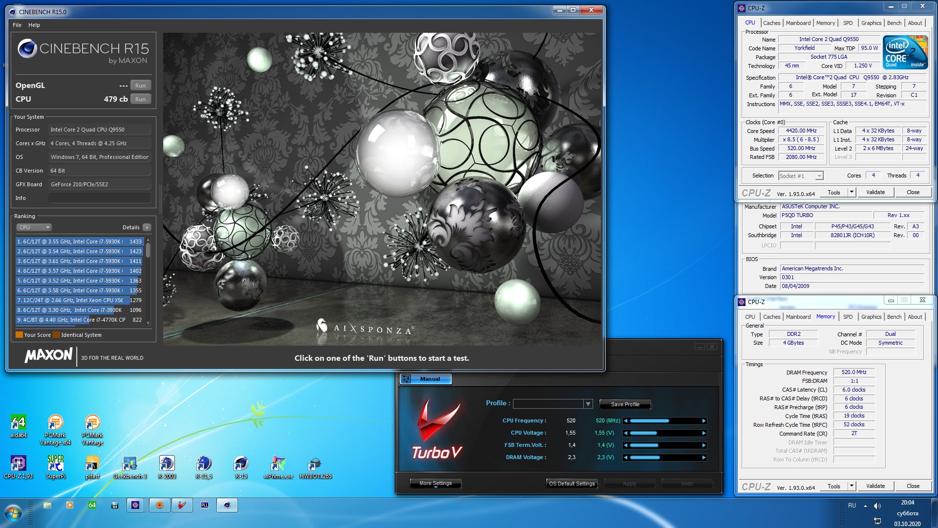Show hidden system tray icons
This screenshot has width=938, height=528.
coord(865,506)
